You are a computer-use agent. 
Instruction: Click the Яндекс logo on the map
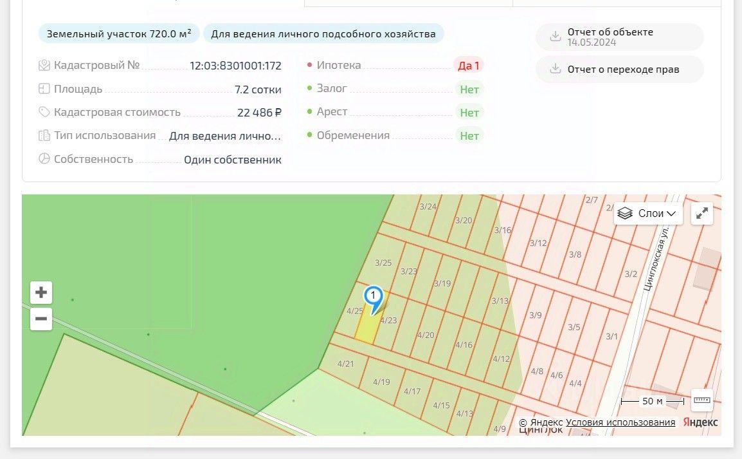pos(700,422)
